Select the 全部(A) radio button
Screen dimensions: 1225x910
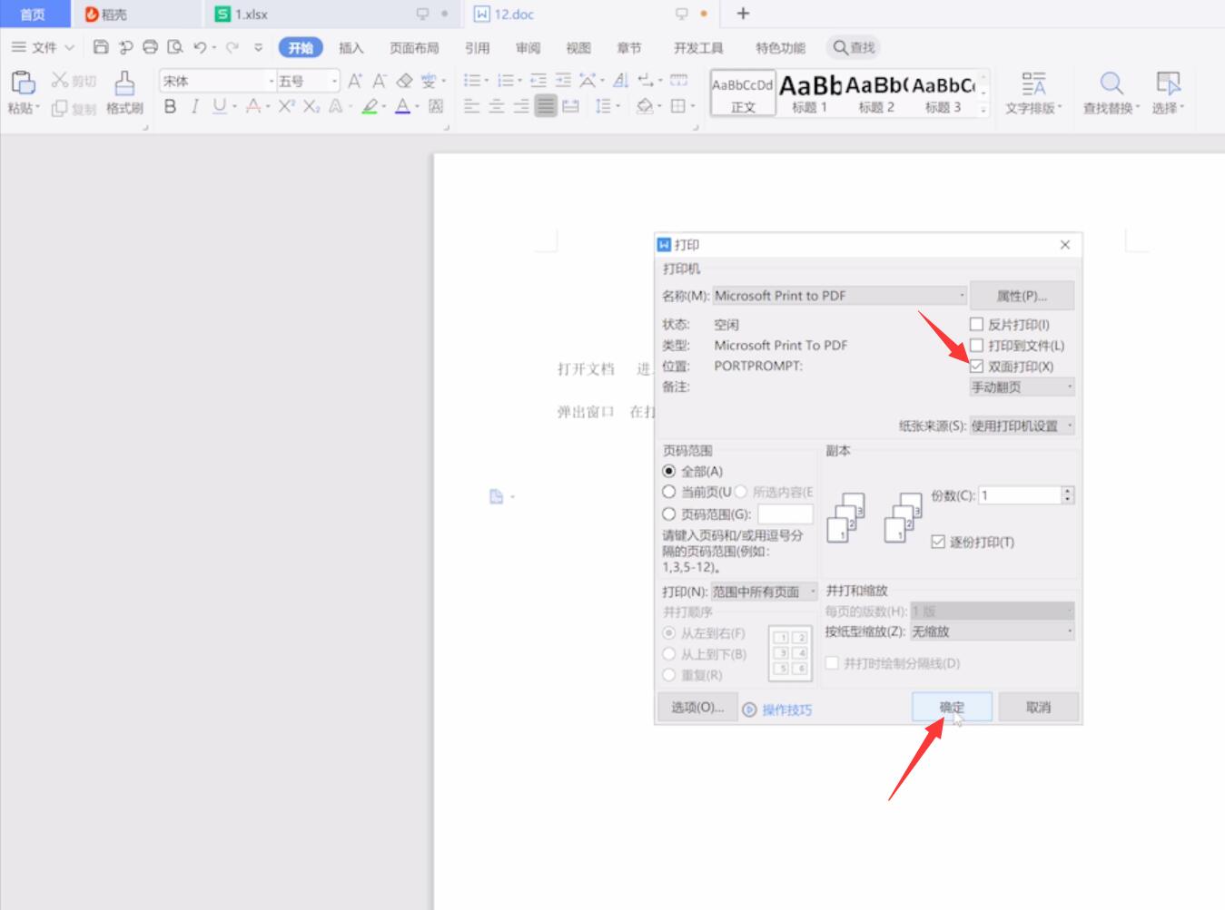coord(669,471)
